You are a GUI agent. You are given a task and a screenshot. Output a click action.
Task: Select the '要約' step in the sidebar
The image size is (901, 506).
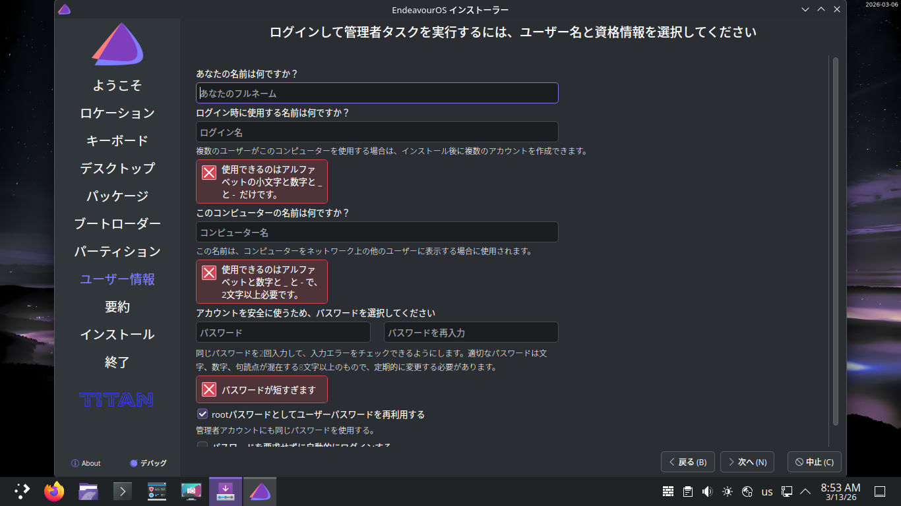click(x=117, y=307)
